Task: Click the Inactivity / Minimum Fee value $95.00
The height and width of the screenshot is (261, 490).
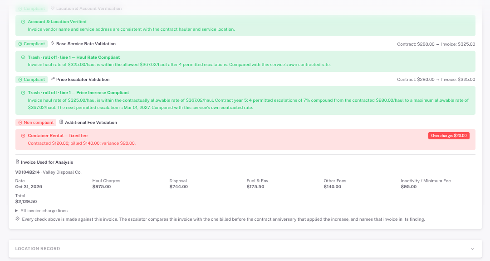Action: point(409,187)
